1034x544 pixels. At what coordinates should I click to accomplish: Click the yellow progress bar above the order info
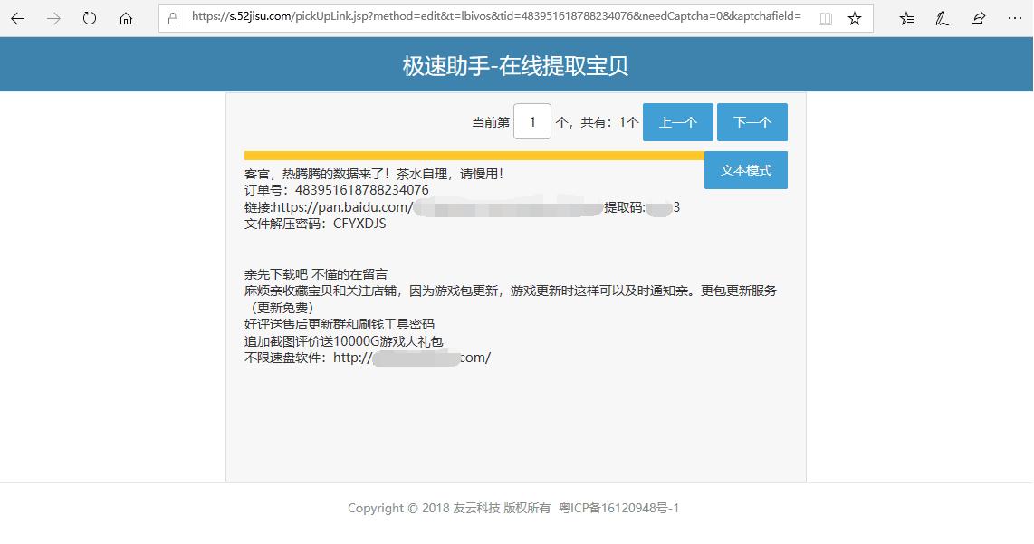(x=471, y=154)
